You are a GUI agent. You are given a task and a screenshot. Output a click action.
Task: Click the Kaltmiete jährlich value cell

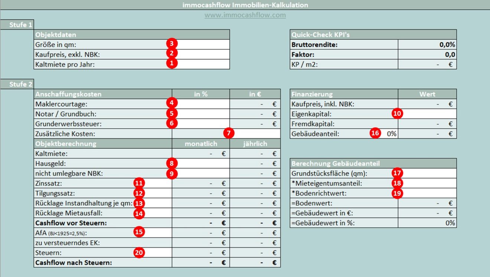255,154
